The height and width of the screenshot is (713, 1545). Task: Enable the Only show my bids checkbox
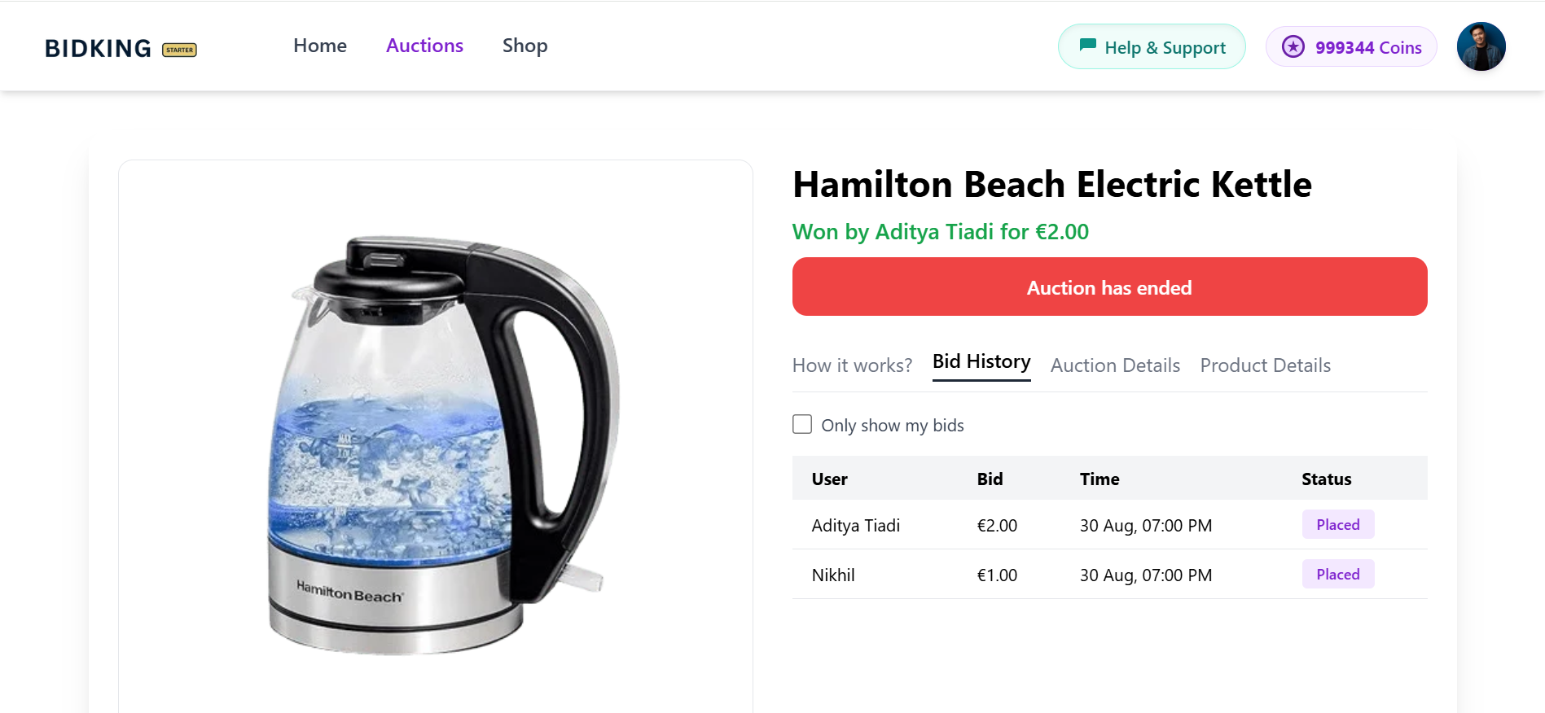point(802,424)
